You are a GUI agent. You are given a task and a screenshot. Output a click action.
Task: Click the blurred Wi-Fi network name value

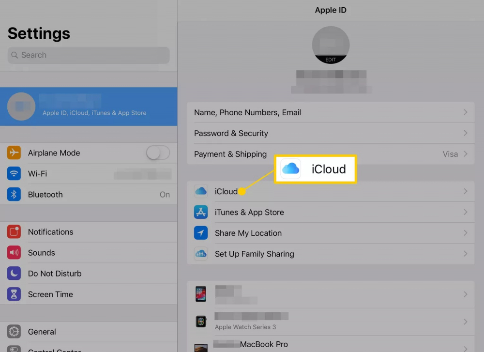coord(144,173)
